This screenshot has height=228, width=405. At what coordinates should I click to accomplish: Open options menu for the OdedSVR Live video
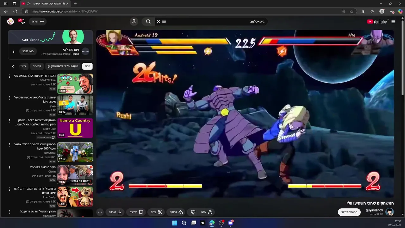click(9, 76)
